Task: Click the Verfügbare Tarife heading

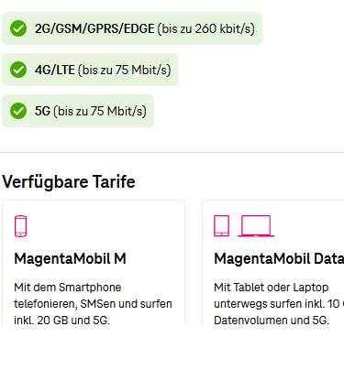Action: pyautogui.click(x=69, y=181)
